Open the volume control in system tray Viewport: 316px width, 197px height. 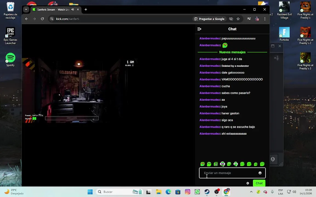pos(294,192)
